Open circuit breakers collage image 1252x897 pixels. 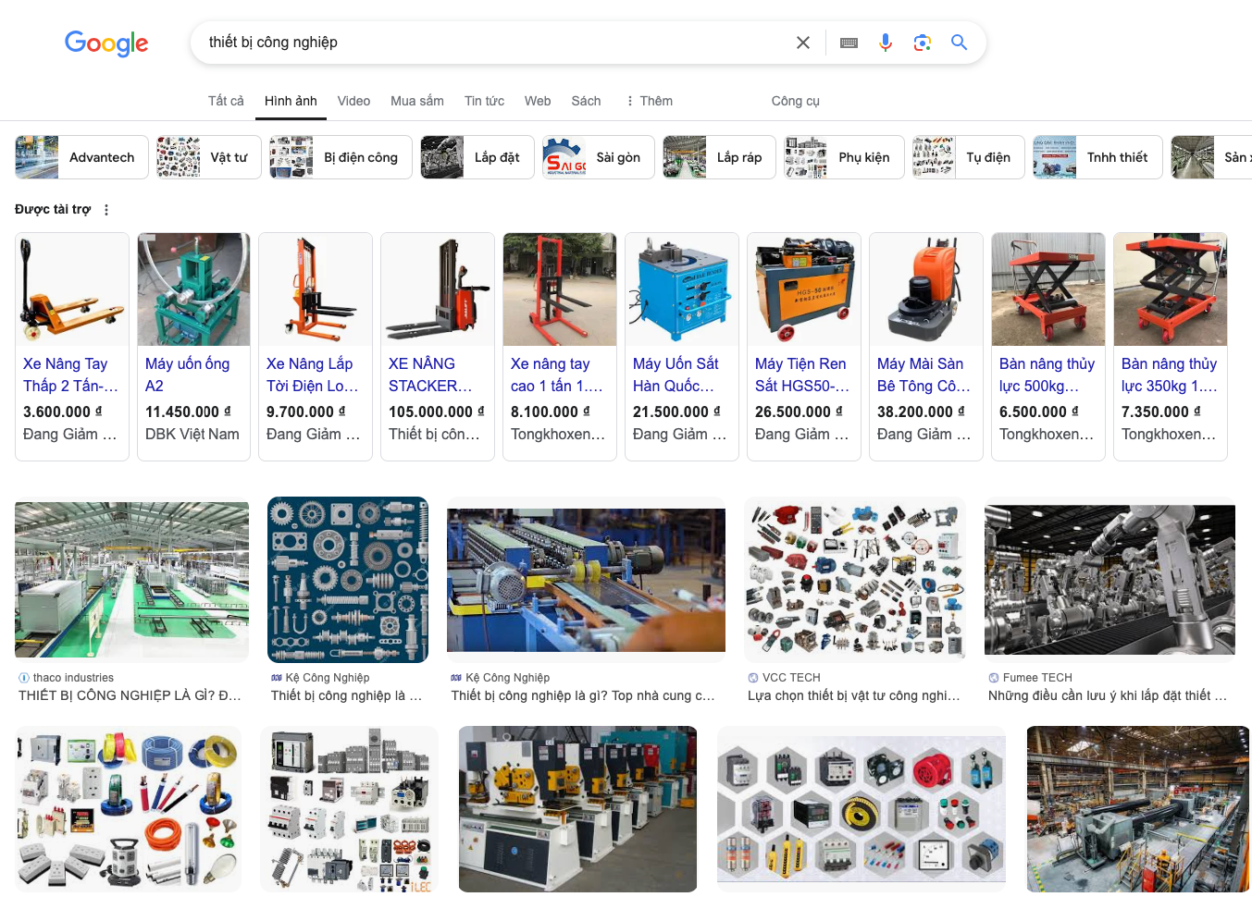(x=349, y=809)
